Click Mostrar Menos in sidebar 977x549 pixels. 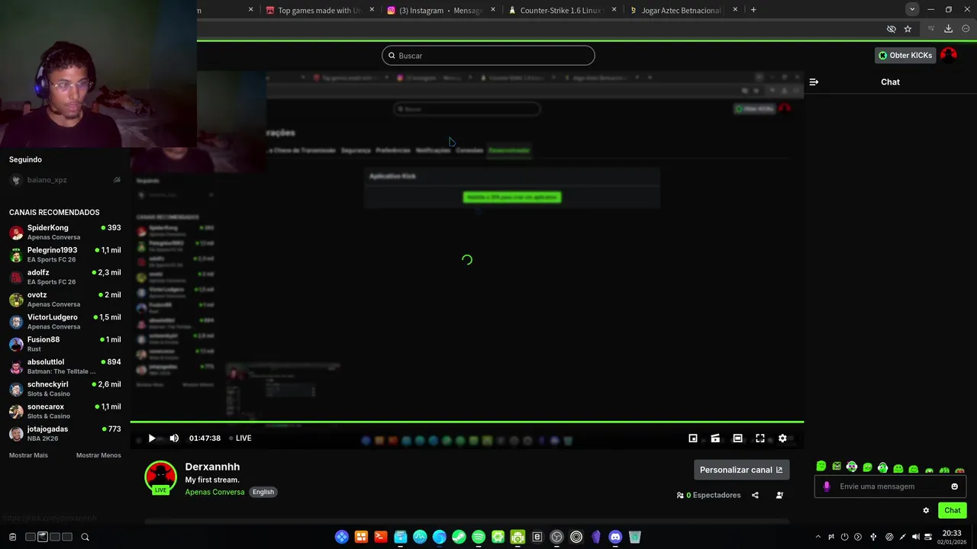point(98,455)
